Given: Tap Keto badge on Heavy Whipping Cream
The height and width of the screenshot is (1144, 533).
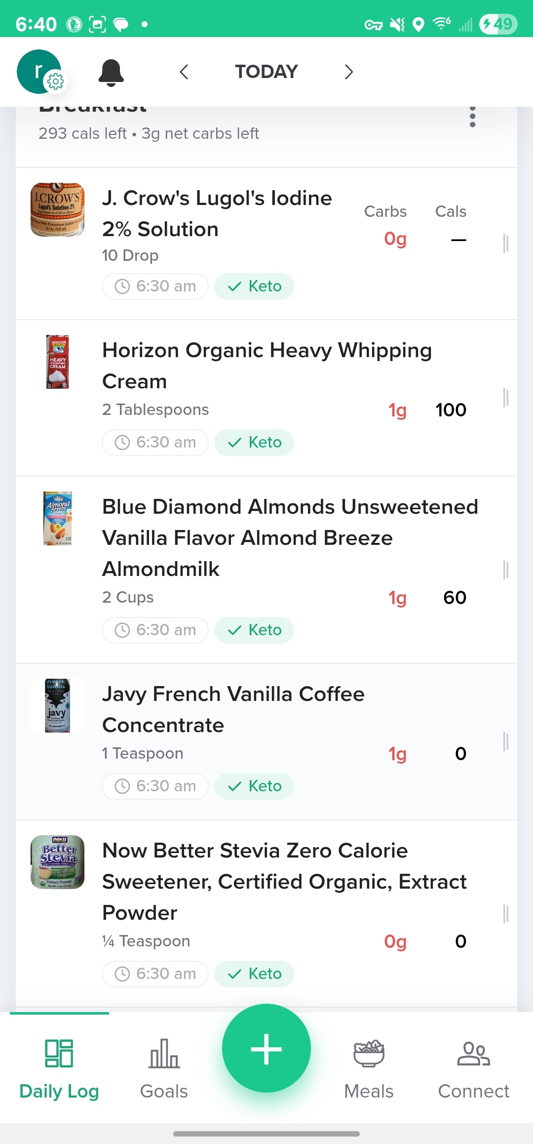Looking at the screenshot, I should tap(254, 443).
